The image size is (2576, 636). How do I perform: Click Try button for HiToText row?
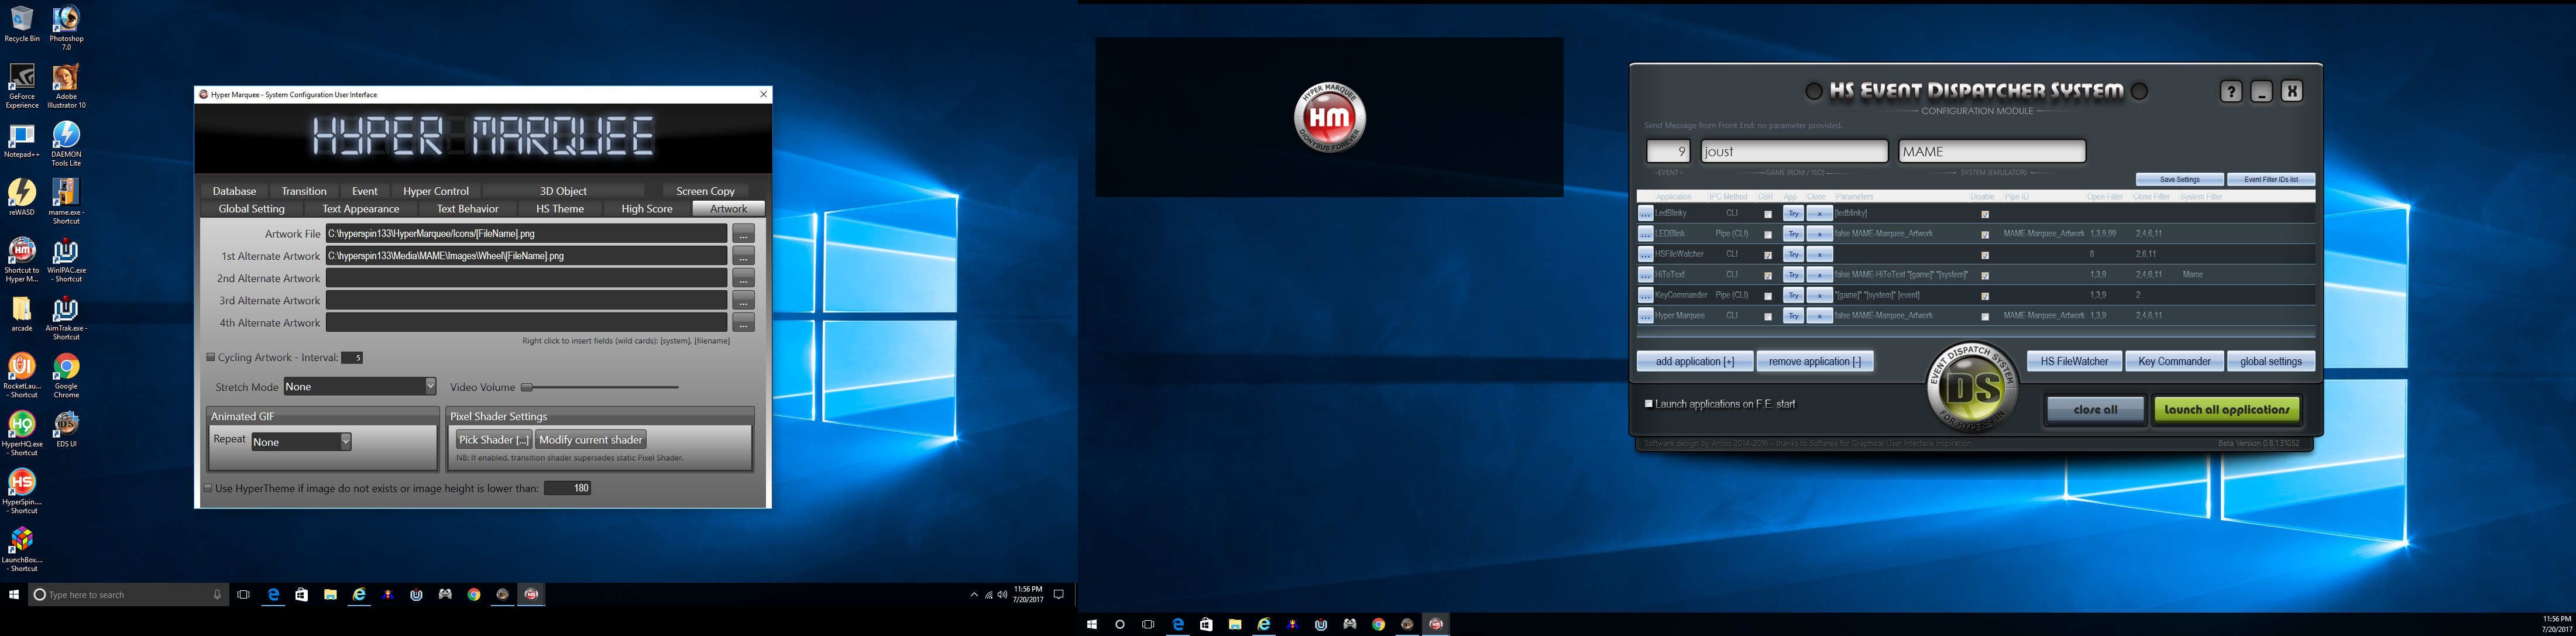click(1793, 275)
